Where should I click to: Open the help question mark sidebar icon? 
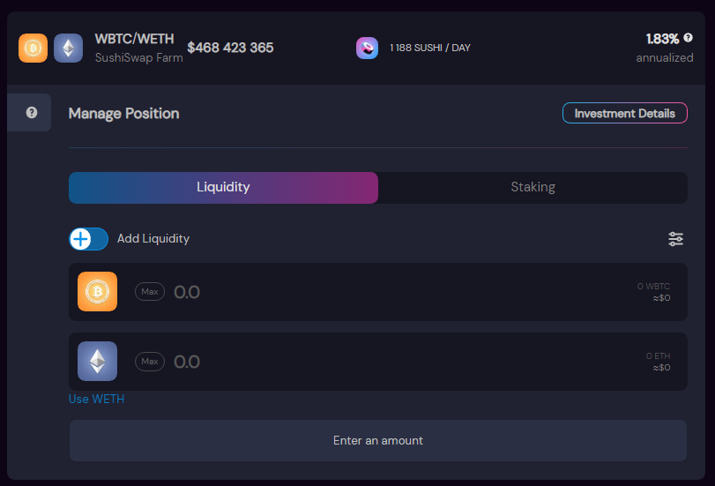pos(32,113)
